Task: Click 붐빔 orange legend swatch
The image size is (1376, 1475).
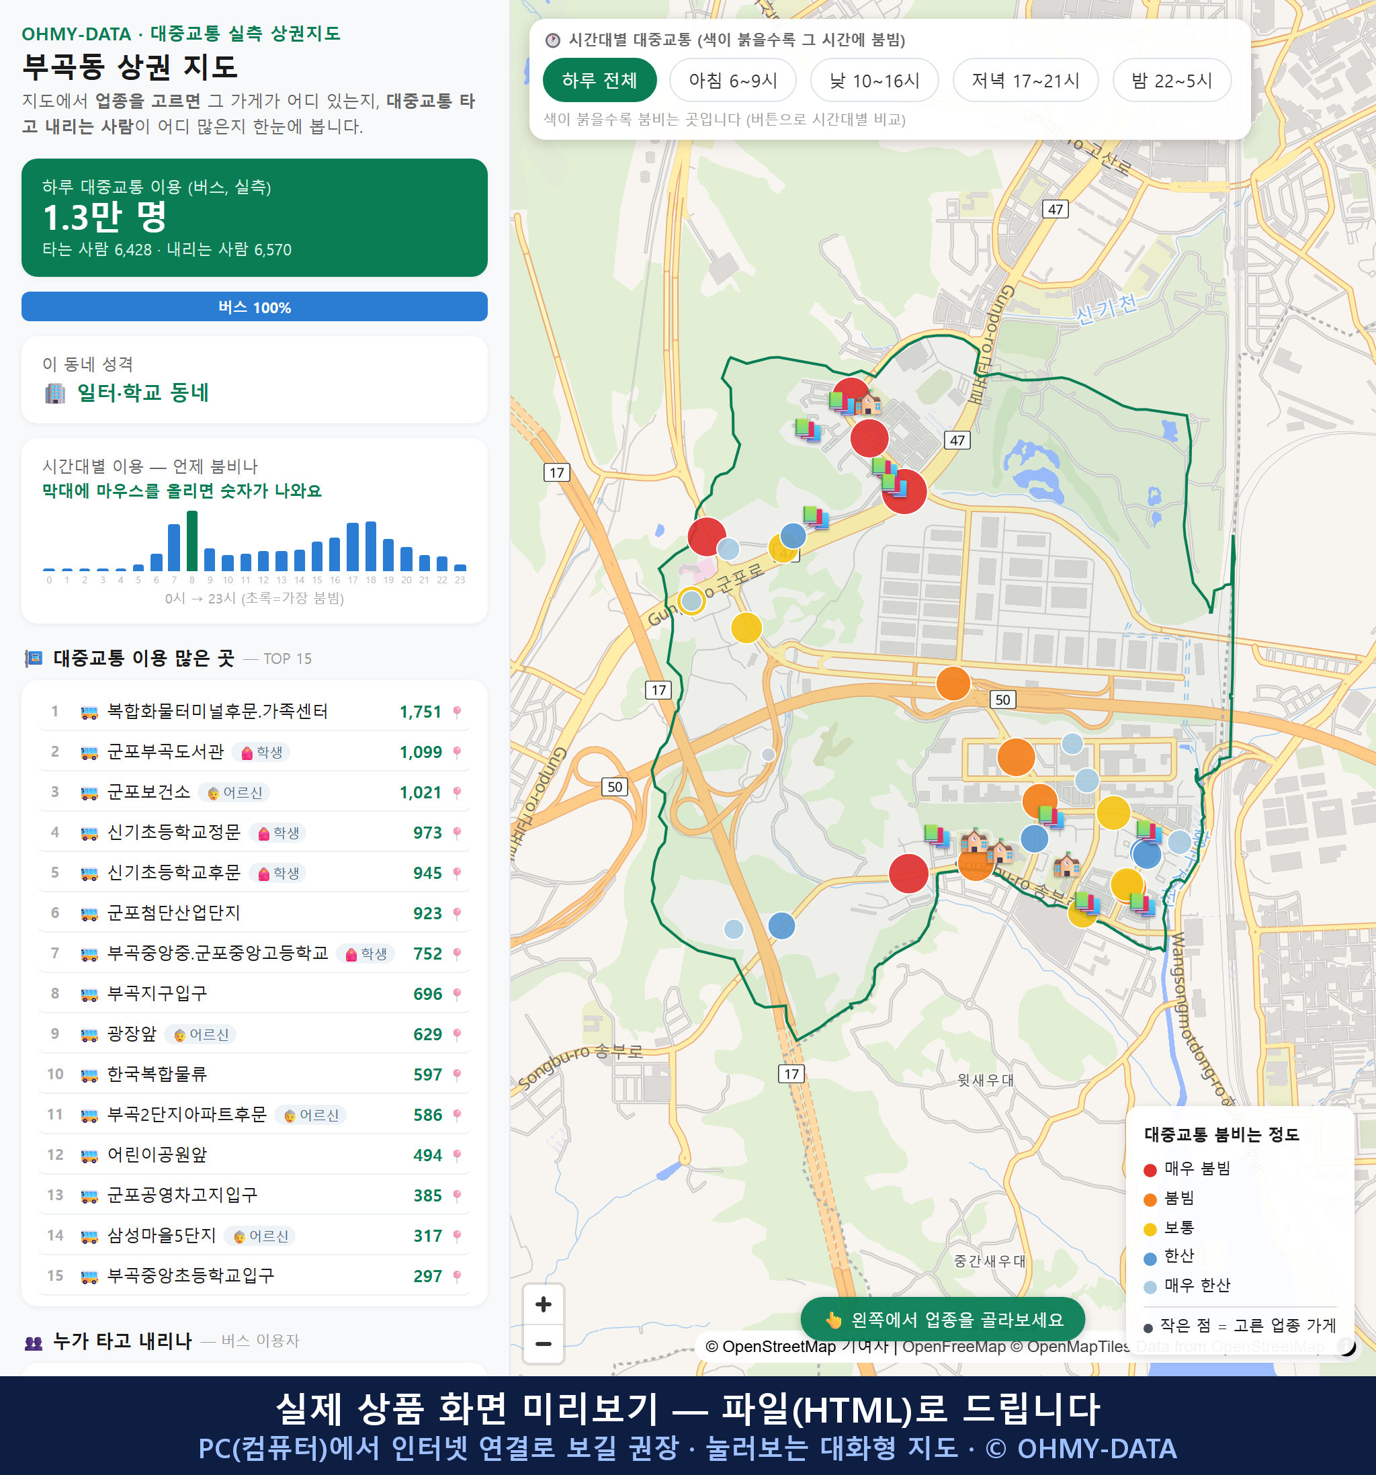Action: pos(1150,1199)
